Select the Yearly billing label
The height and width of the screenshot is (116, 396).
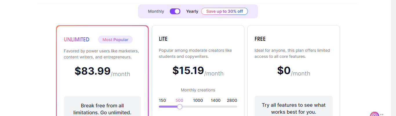[x=192, y=11]
